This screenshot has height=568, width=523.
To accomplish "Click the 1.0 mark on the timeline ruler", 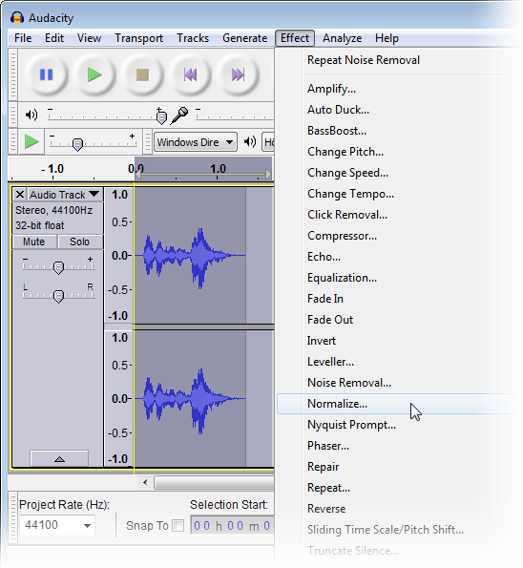I will (218, 169).
